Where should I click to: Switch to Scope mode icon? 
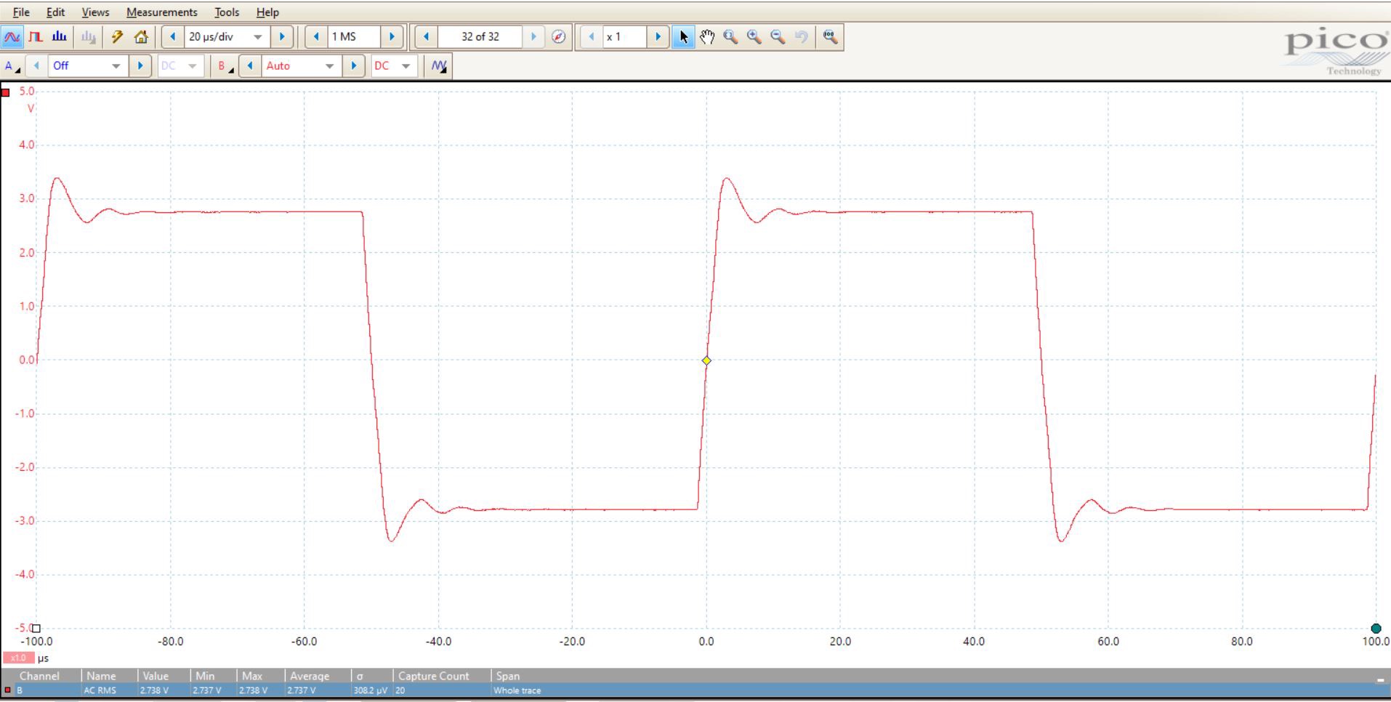12,37
